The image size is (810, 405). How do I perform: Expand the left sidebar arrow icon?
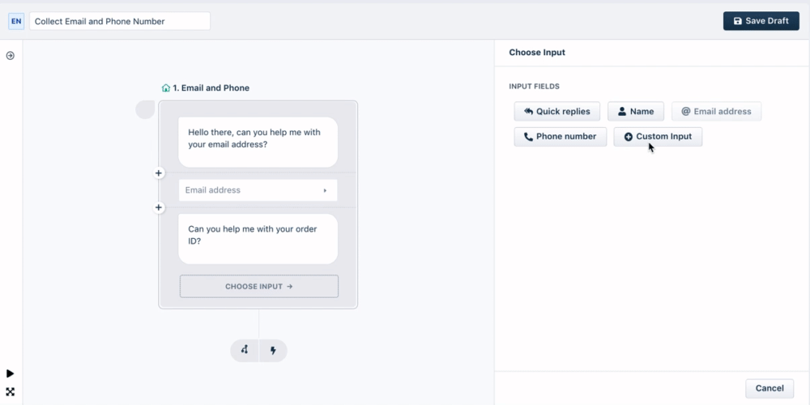[x=11, y=56]
